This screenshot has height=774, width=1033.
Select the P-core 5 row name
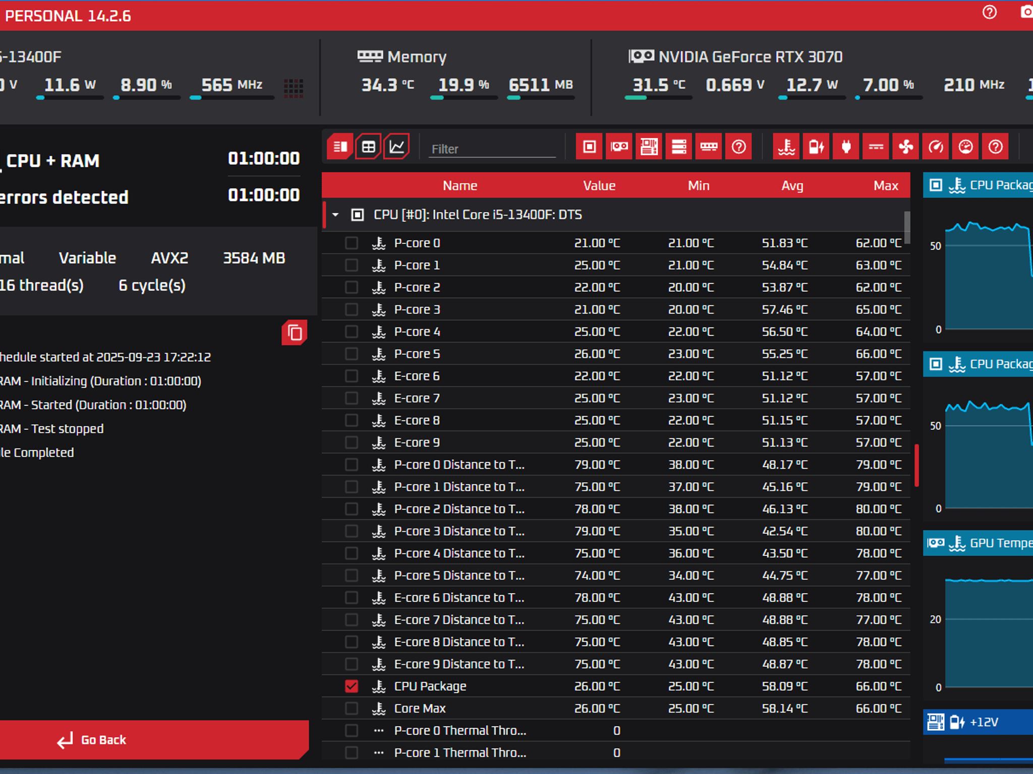coord(417,354)
